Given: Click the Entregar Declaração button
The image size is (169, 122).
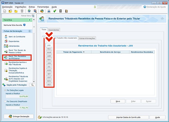Looking at the screenshot, I should pyautogui.click(x=18, y=116).
